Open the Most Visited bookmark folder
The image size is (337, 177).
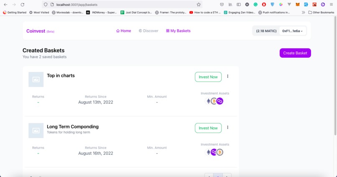point(39,13)
